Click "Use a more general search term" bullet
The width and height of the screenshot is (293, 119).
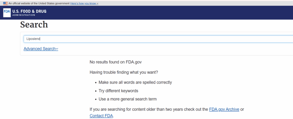128,99
